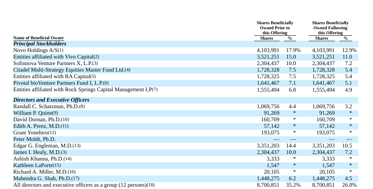Click footnote (4) beside Citadel Master Fund
The height and width of the screenshot is (189, 373).
pyautogui.click(x=128, y=70)
